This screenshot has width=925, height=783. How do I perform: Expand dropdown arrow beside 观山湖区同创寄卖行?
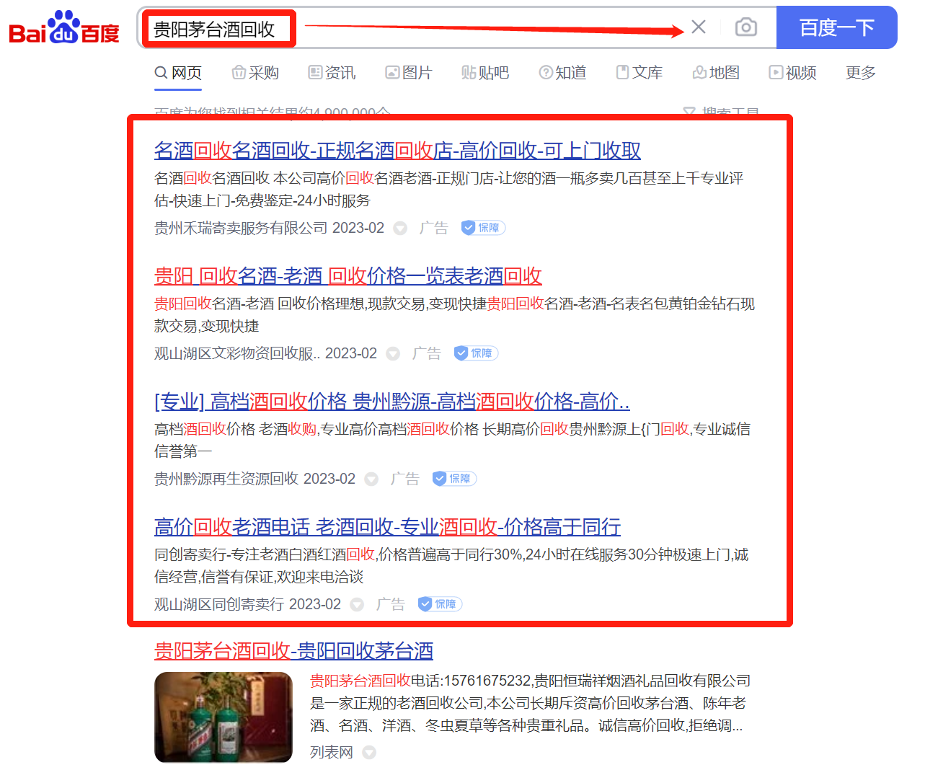coord(357,605)
